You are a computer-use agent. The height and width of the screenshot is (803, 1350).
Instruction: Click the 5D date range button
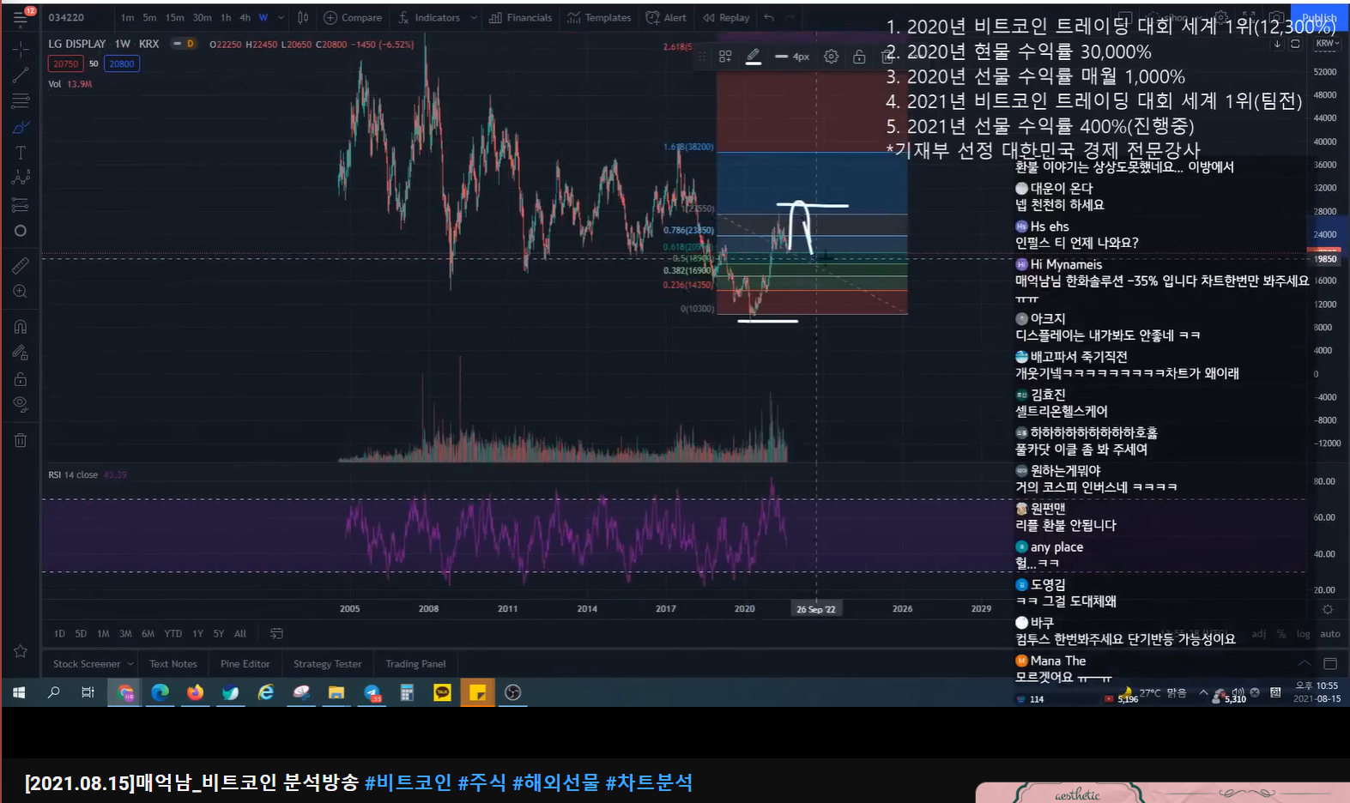81,634
